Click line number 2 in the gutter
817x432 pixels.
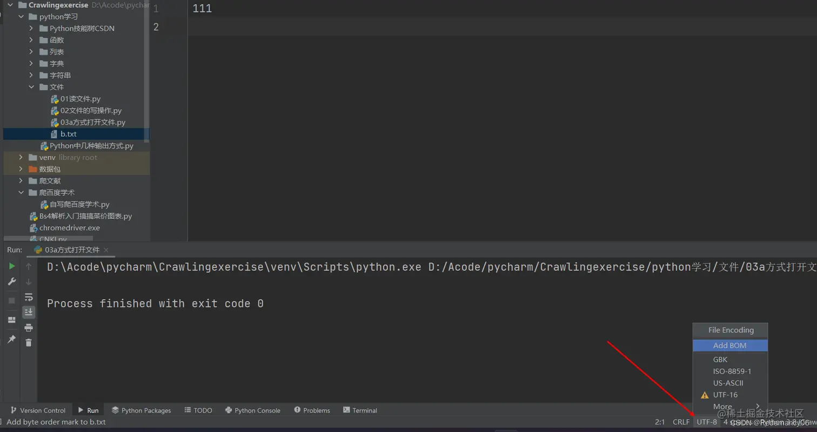tap(156, 26)
